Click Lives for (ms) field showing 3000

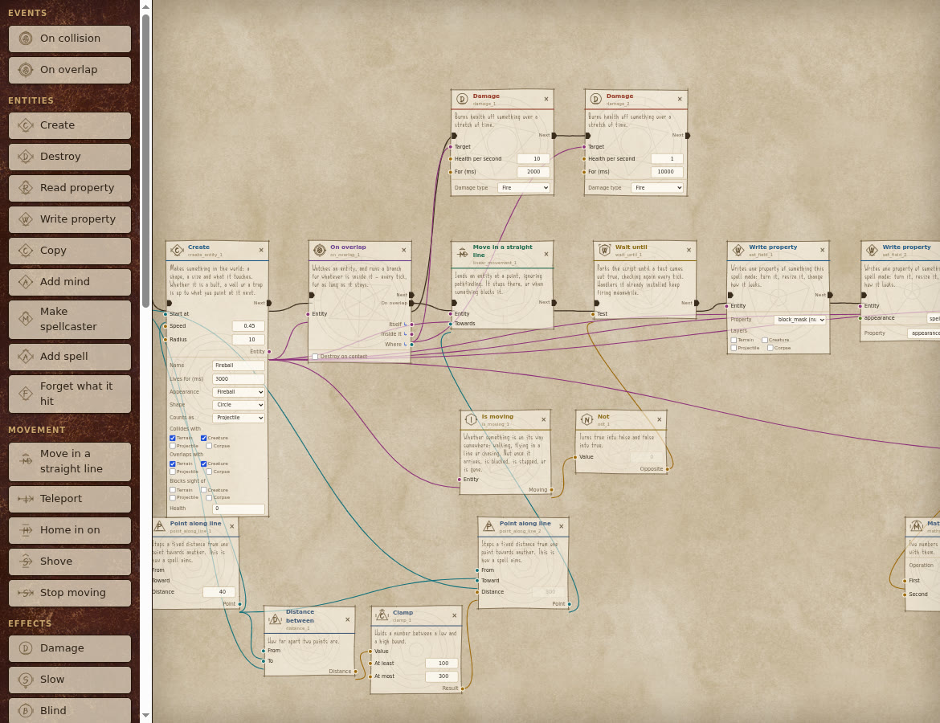point(239,379)
